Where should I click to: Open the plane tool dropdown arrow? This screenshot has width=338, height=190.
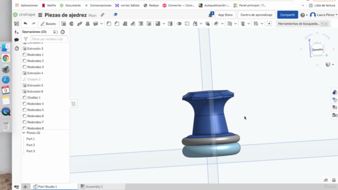[236, 24]
